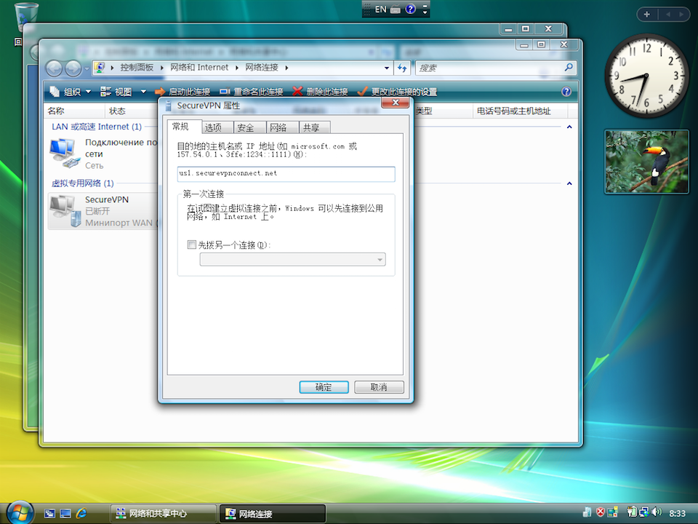The image size is (698, 524).
Task: Click the address bar location icon
Action: pos(100,68)
